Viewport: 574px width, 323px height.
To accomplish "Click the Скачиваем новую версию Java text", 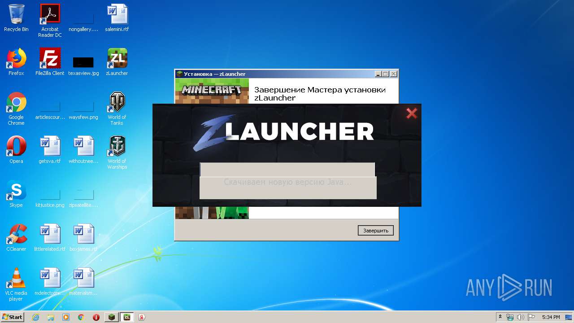I will (x=287, y=182).
